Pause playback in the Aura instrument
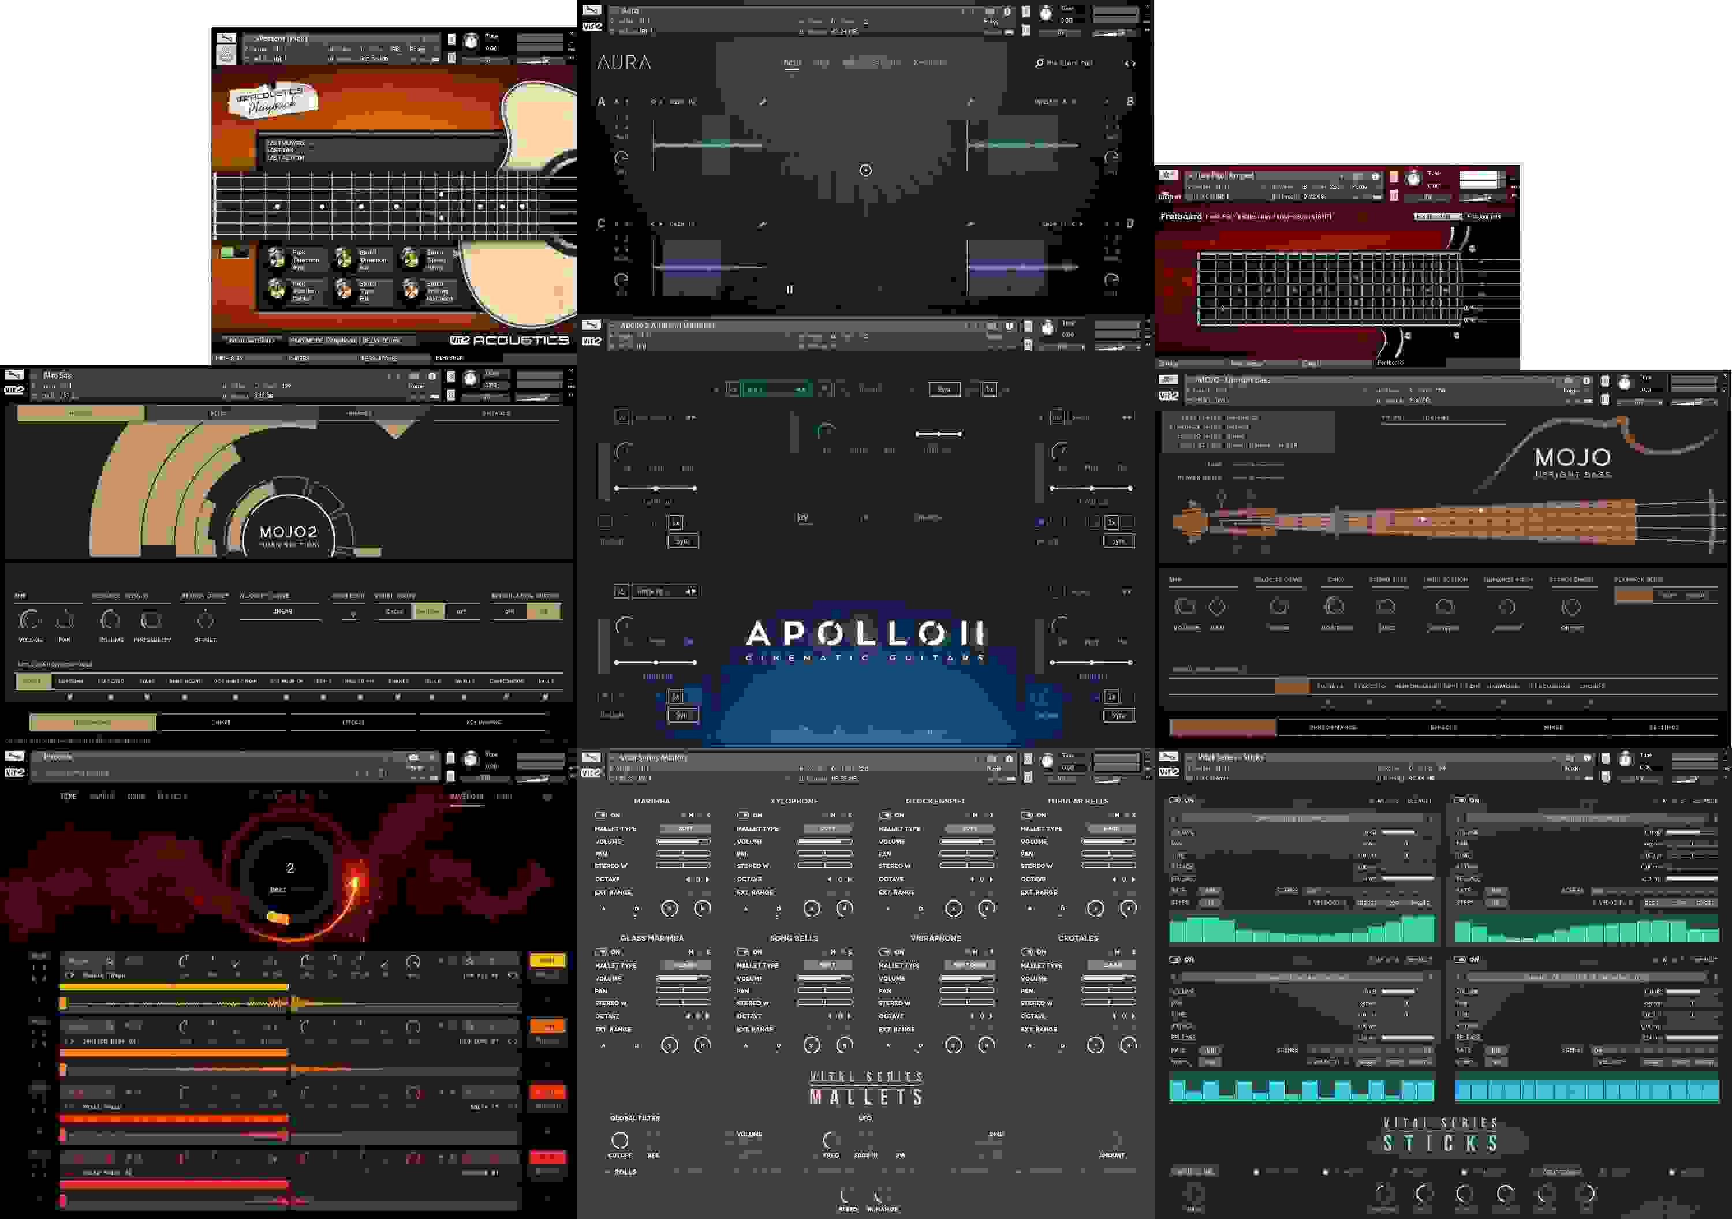 point(790,290)
